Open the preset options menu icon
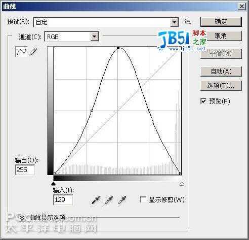This screenshot has height=240, width=249. click(188, 22)
